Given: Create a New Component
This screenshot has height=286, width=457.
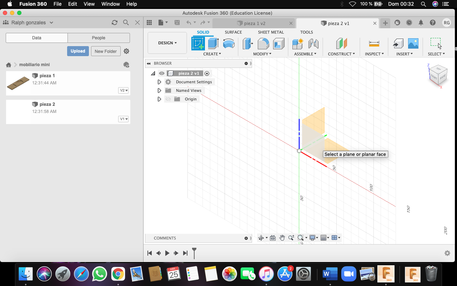Looking at the screenshot, I should [x=297, y=44].
